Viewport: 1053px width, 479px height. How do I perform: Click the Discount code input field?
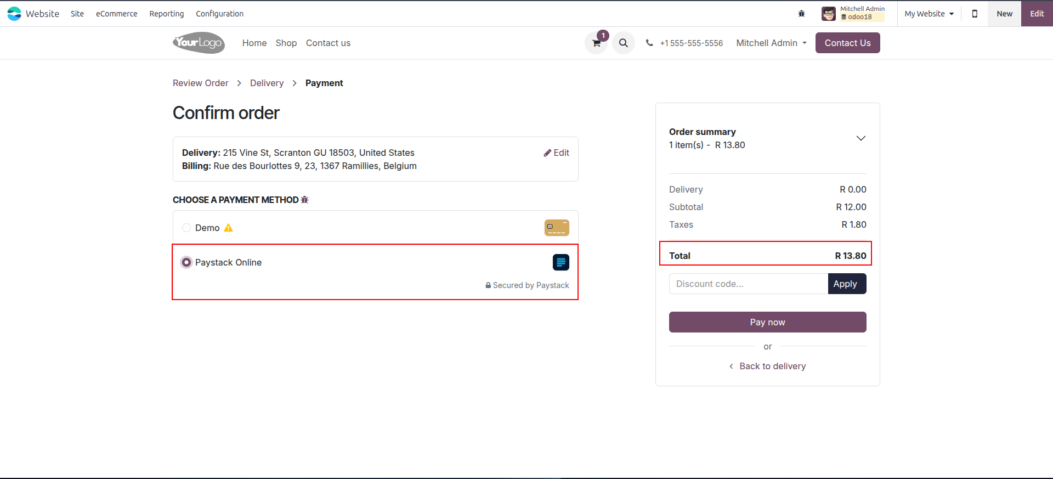point(749,284)
